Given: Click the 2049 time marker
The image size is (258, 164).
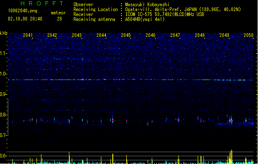Looking at the screenshot, I should [224, 35].
